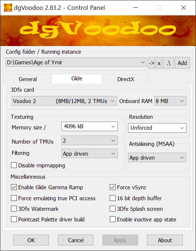Screen dimensions: 196x251
Task: Click the OK button
Action: click(31, 240)
